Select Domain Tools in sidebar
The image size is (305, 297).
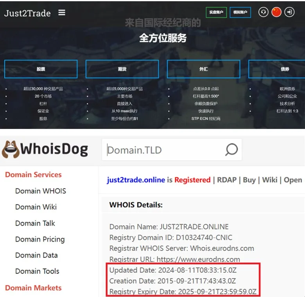(38, 271)
